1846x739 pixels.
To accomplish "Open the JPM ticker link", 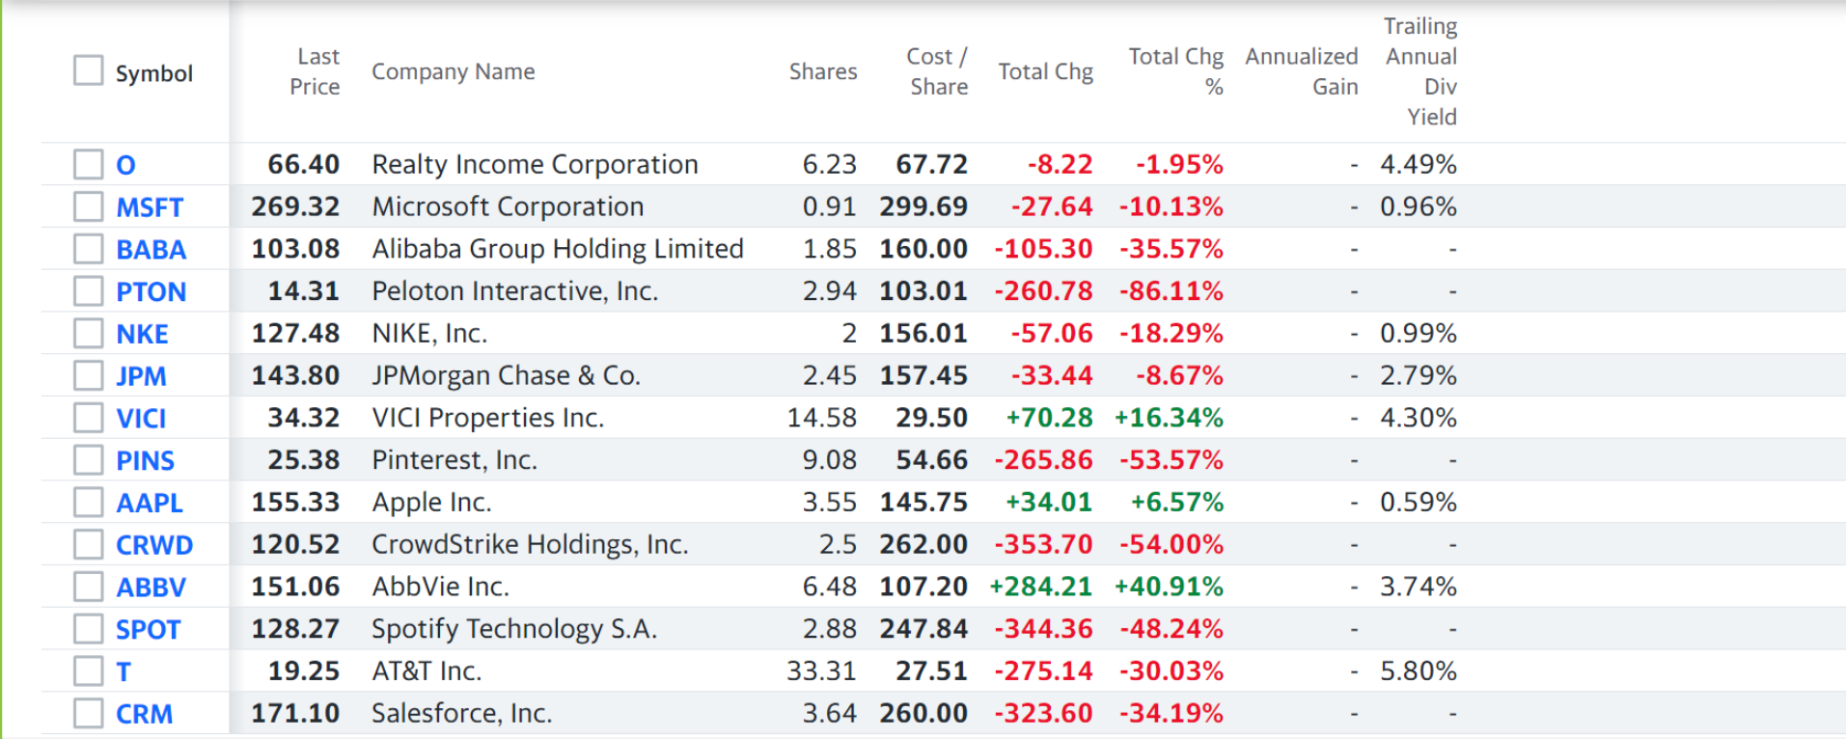I will coord(142,376).
